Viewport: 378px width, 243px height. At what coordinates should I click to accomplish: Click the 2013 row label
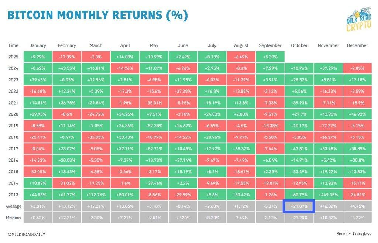(13, 195)
